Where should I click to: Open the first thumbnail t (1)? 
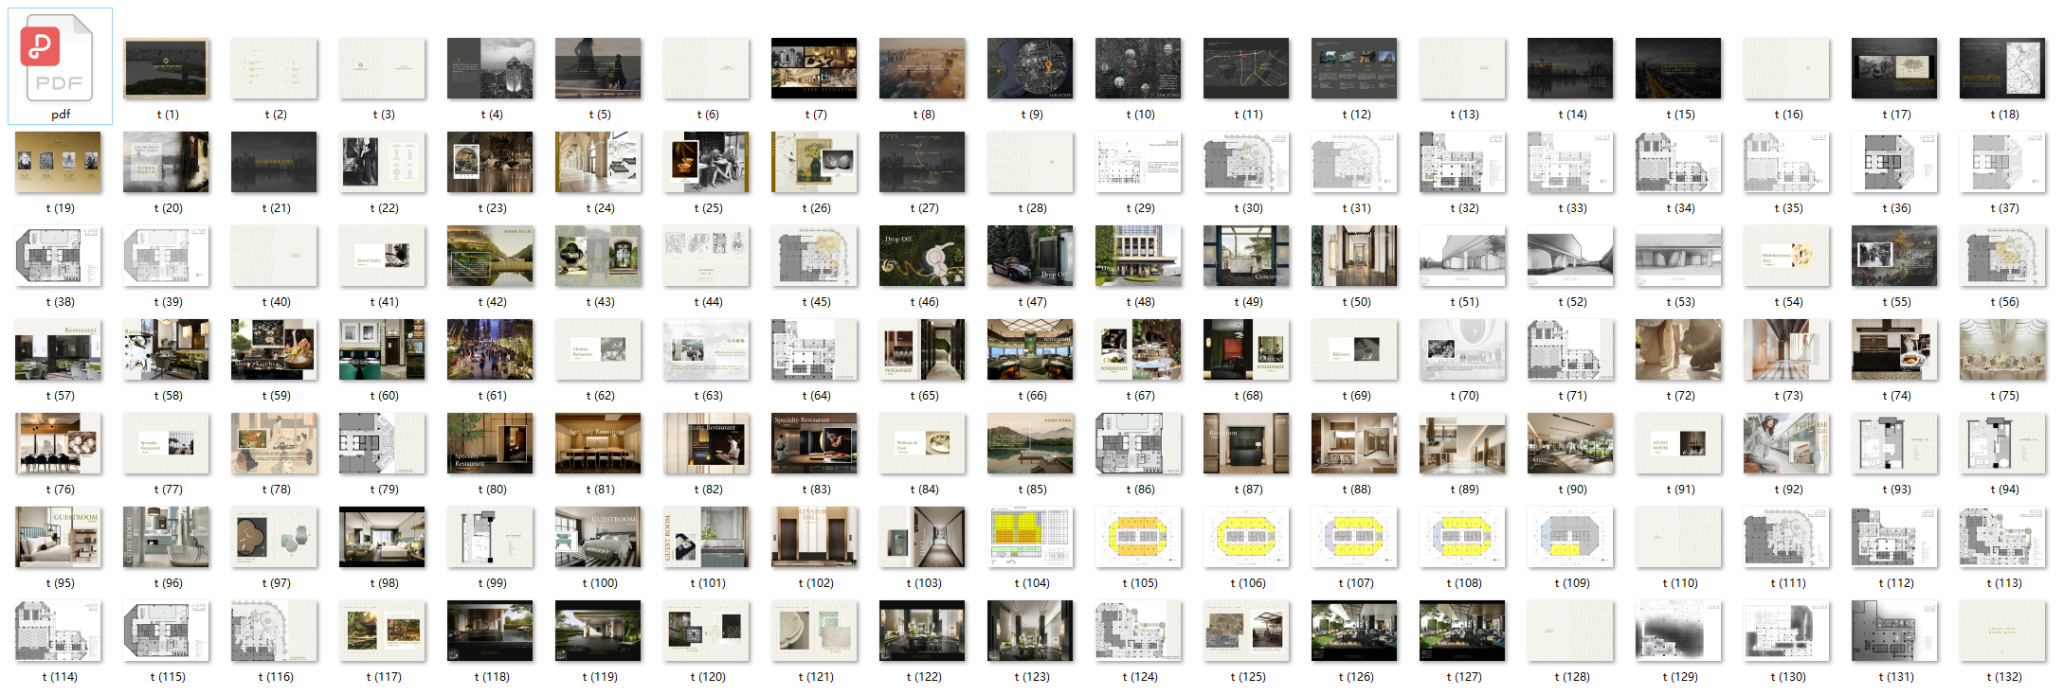[167, 69]
